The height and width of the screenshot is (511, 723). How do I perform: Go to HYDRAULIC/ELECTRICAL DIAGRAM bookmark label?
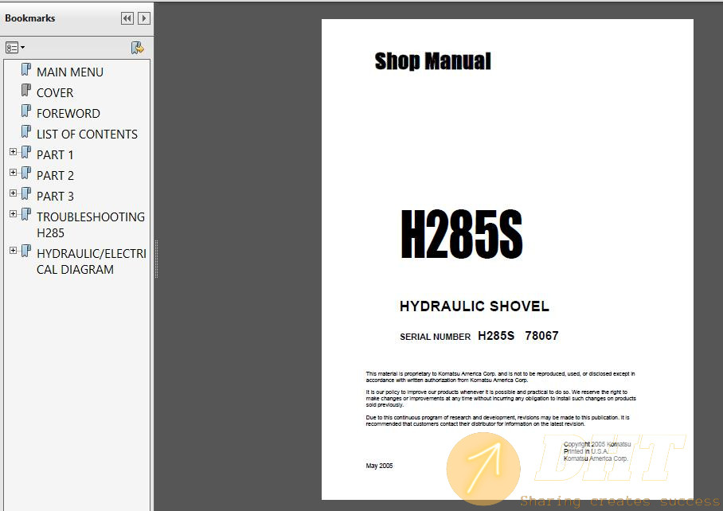click(x=92, y=262)
